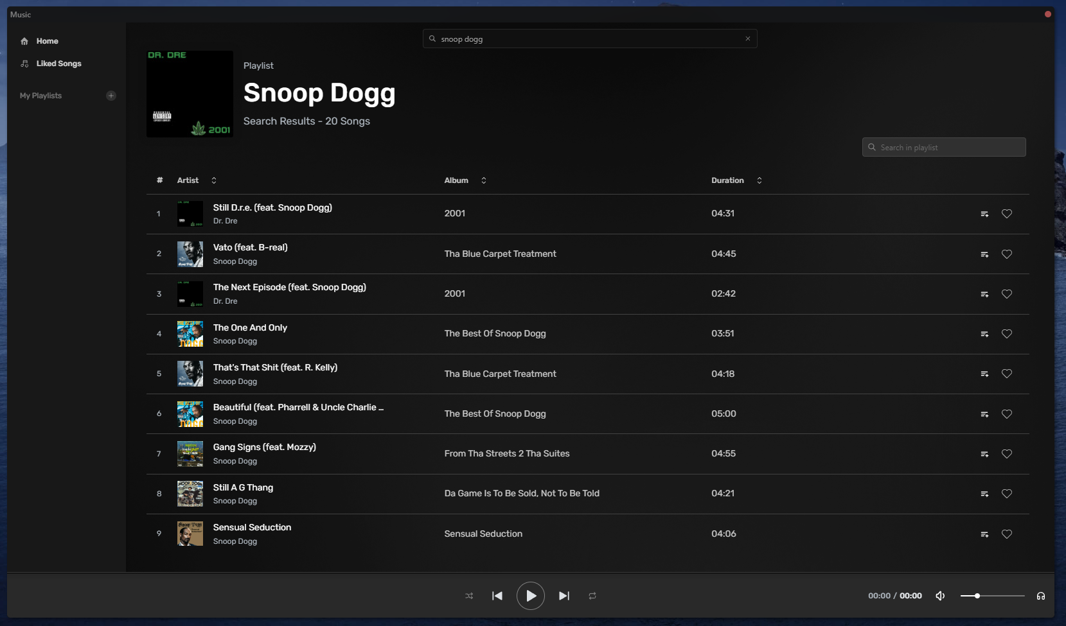This screenshot has height=626, width=1066.
Task: Mute the volume speaker icon
Action: [940, 596]
